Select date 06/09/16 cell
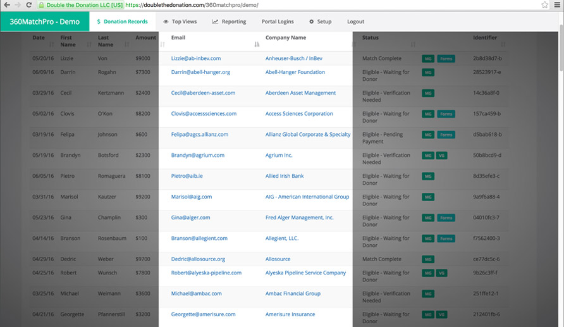Screen dimensions: 564x327 click(43, 72)
